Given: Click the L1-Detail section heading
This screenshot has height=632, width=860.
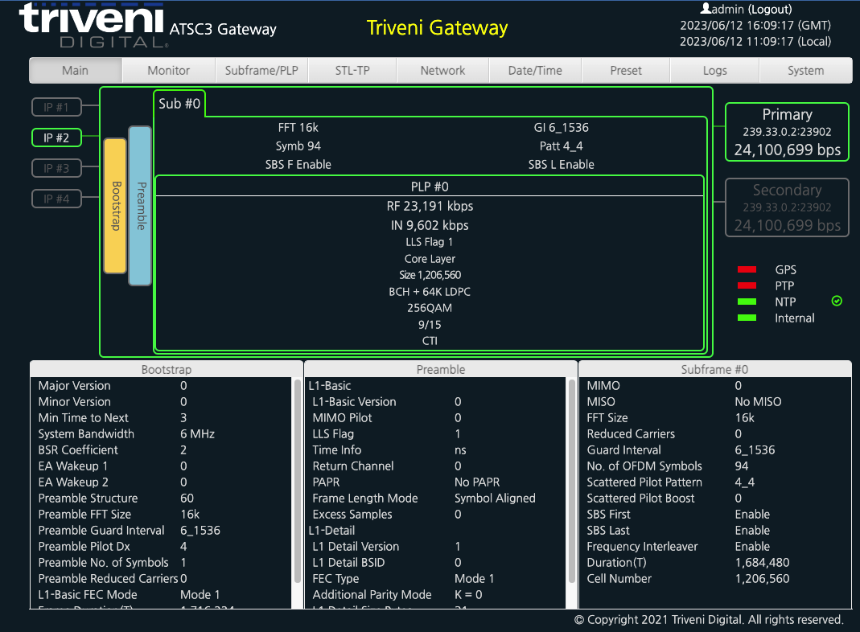Looking at the screenshot, I should (331, 531).
